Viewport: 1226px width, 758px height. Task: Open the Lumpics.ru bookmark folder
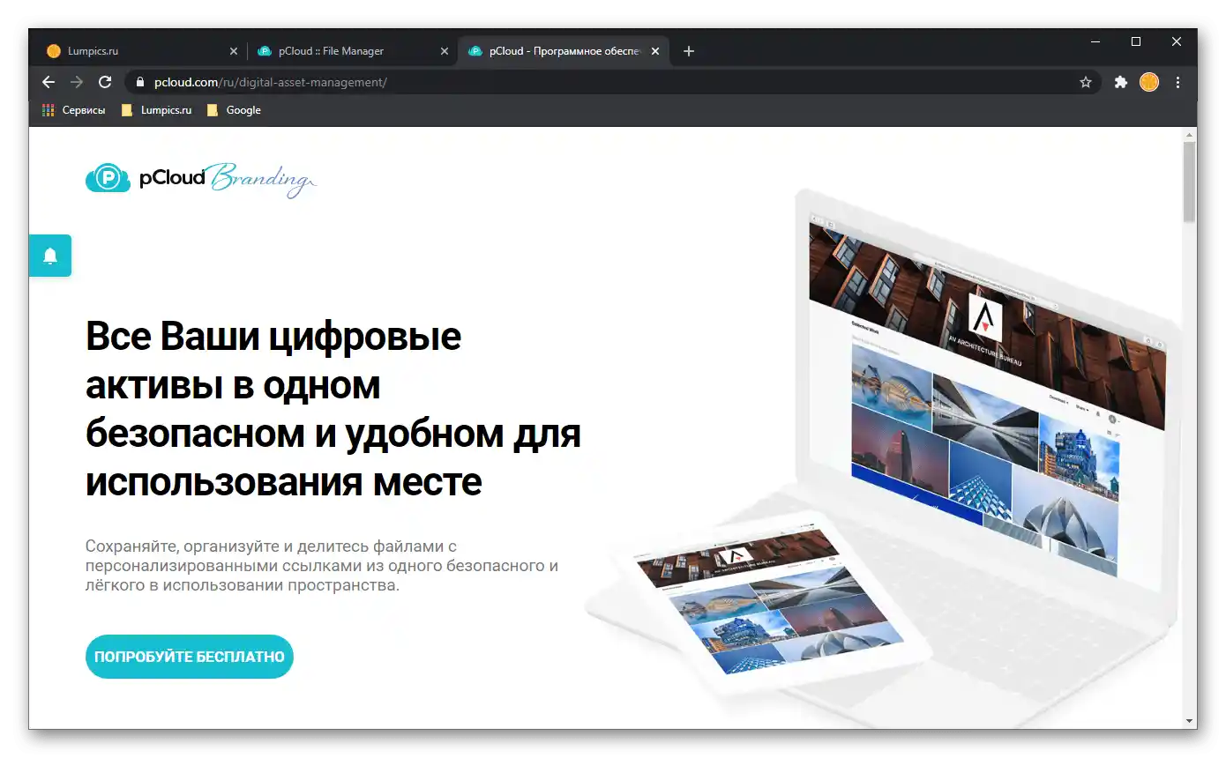[x=157, y=110]
